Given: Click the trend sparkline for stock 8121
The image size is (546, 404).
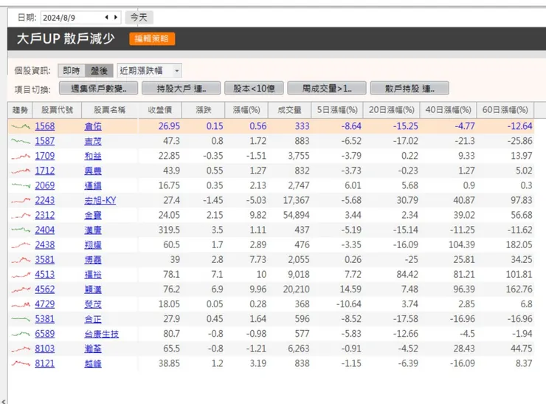Looking at the screenshot, I should (21, 363).
